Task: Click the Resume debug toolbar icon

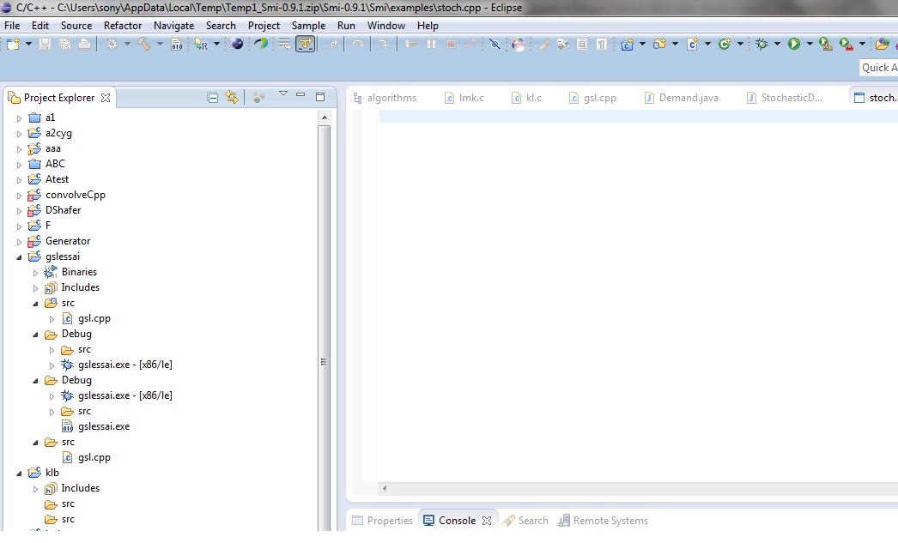Action: click(x=411, y=44)
